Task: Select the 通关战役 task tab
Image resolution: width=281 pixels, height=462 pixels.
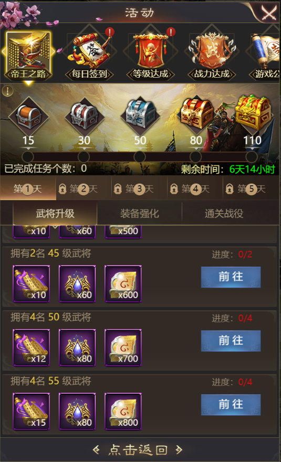Action: [224, 214]
